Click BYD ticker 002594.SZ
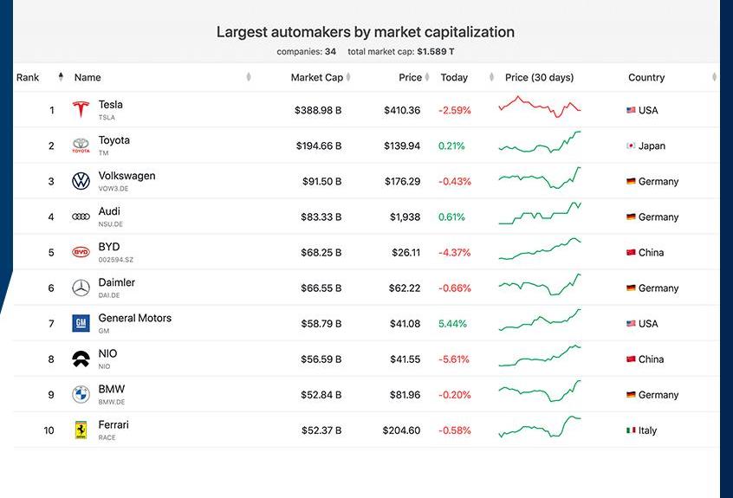 click(x=115, y=260)
